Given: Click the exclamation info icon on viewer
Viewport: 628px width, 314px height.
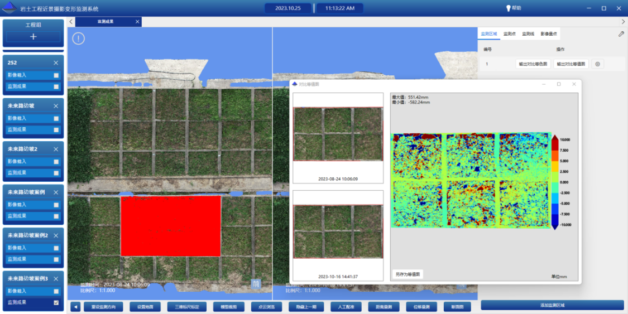Looking at the screenshot, I should (x=78, y=38).
